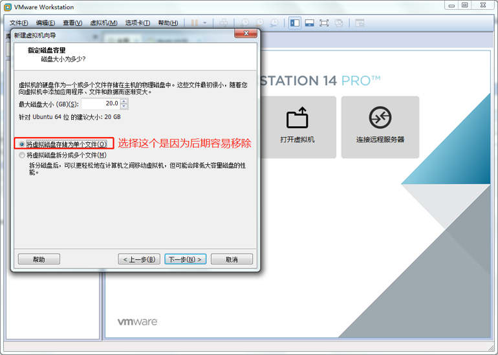Open the 文件(F) menu
The width and height of the screenshot is (498, 355).
tap(18, 23)
